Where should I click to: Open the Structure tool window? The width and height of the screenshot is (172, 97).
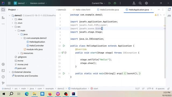[3, 18]
